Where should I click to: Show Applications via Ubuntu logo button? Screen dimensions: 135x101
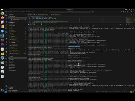2,90
